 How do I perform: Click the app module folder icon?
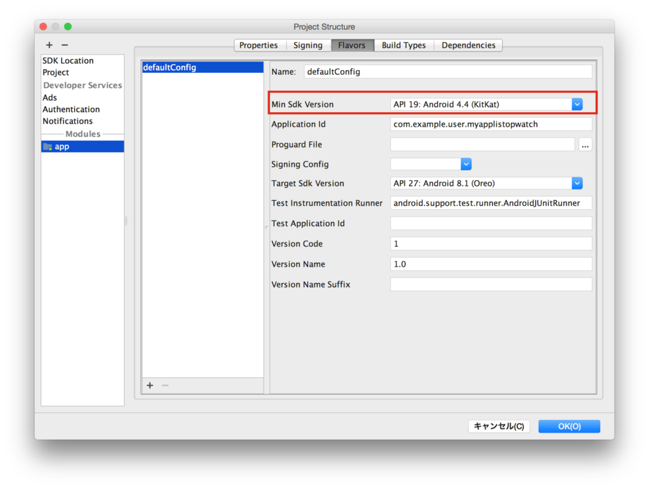[48, 146]
